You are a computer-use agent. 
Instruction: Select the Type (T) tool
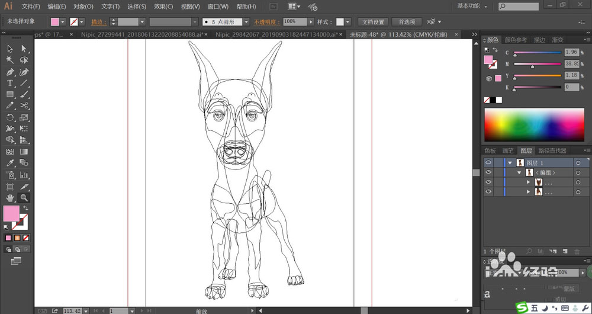coord(10,83)
